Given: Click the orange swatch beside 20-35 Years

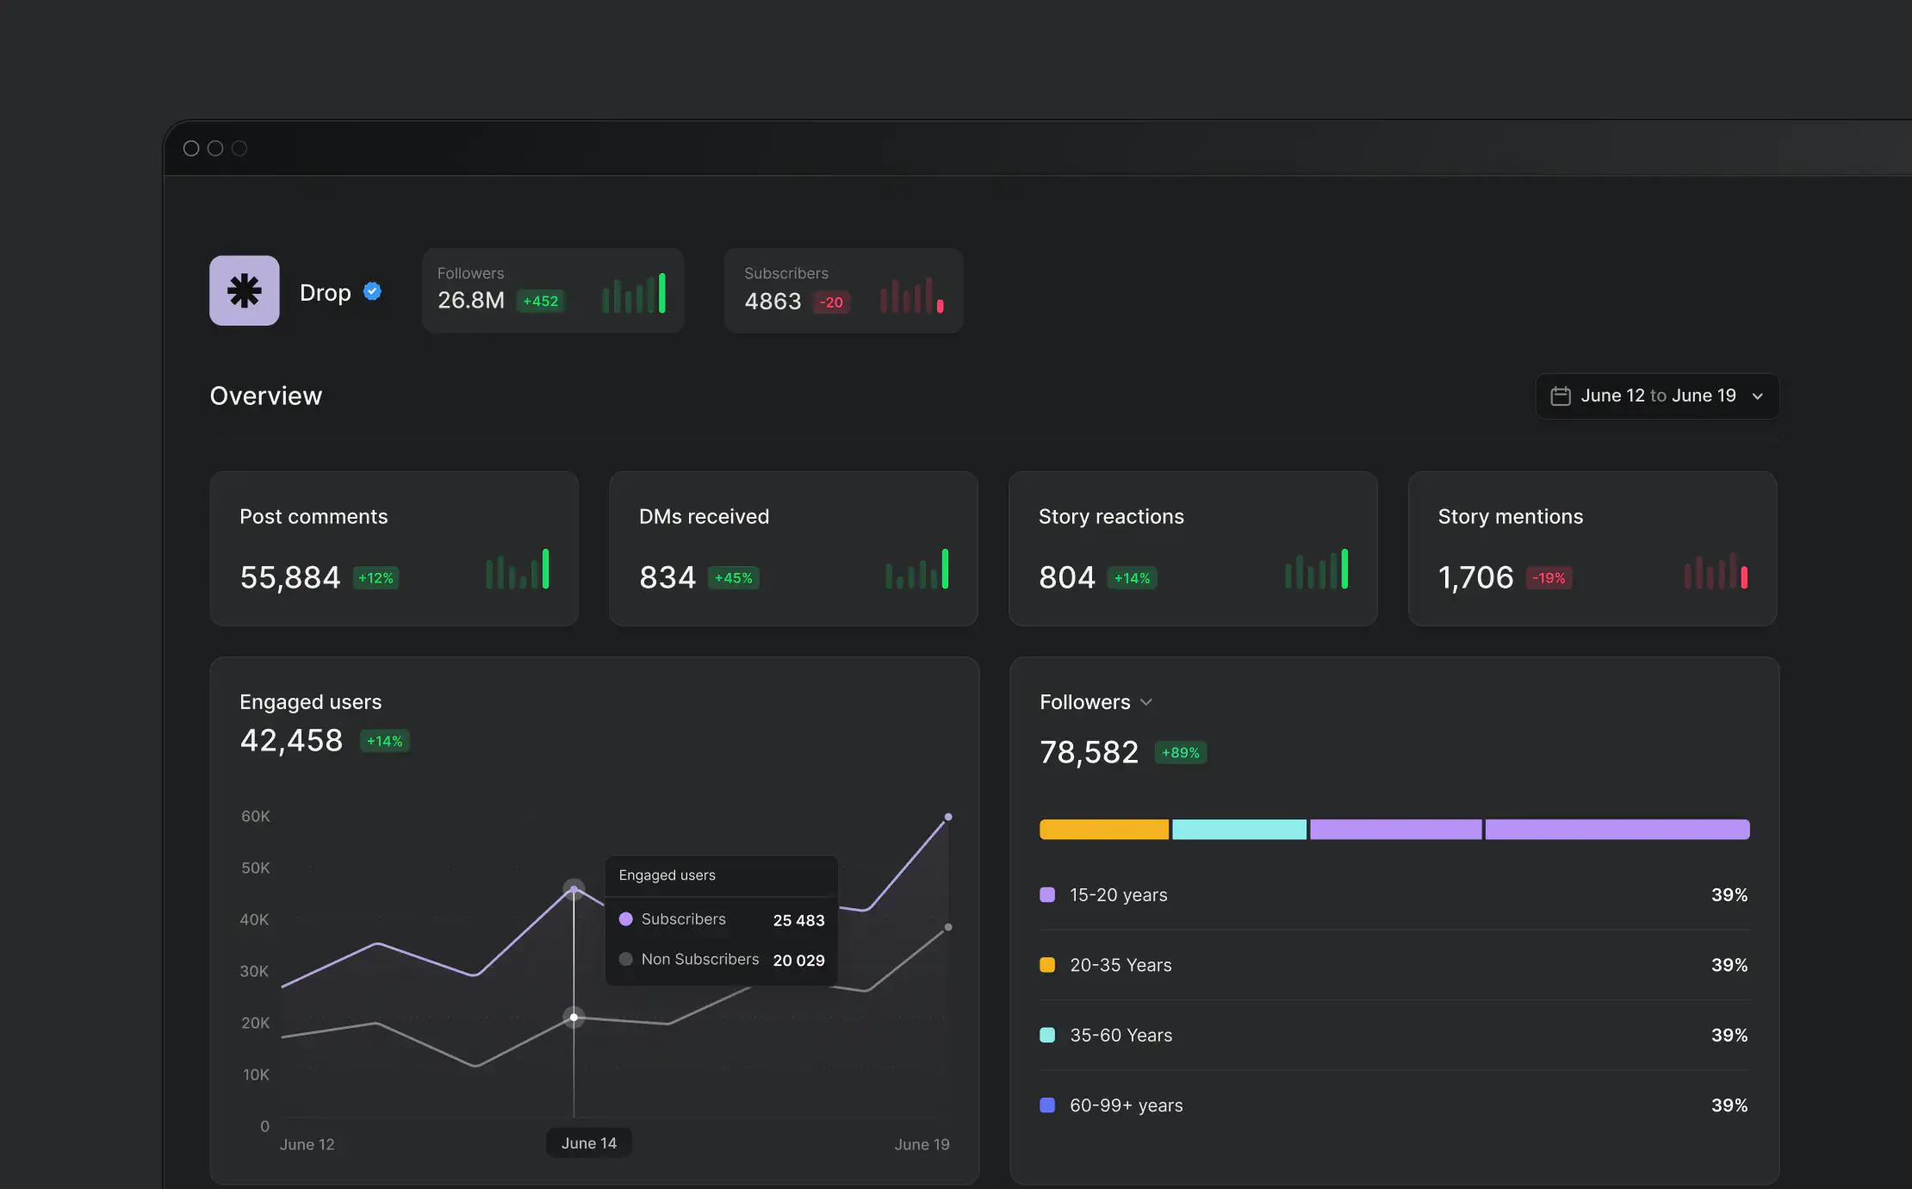Looking at the screenshot, I should point(1047,965).
